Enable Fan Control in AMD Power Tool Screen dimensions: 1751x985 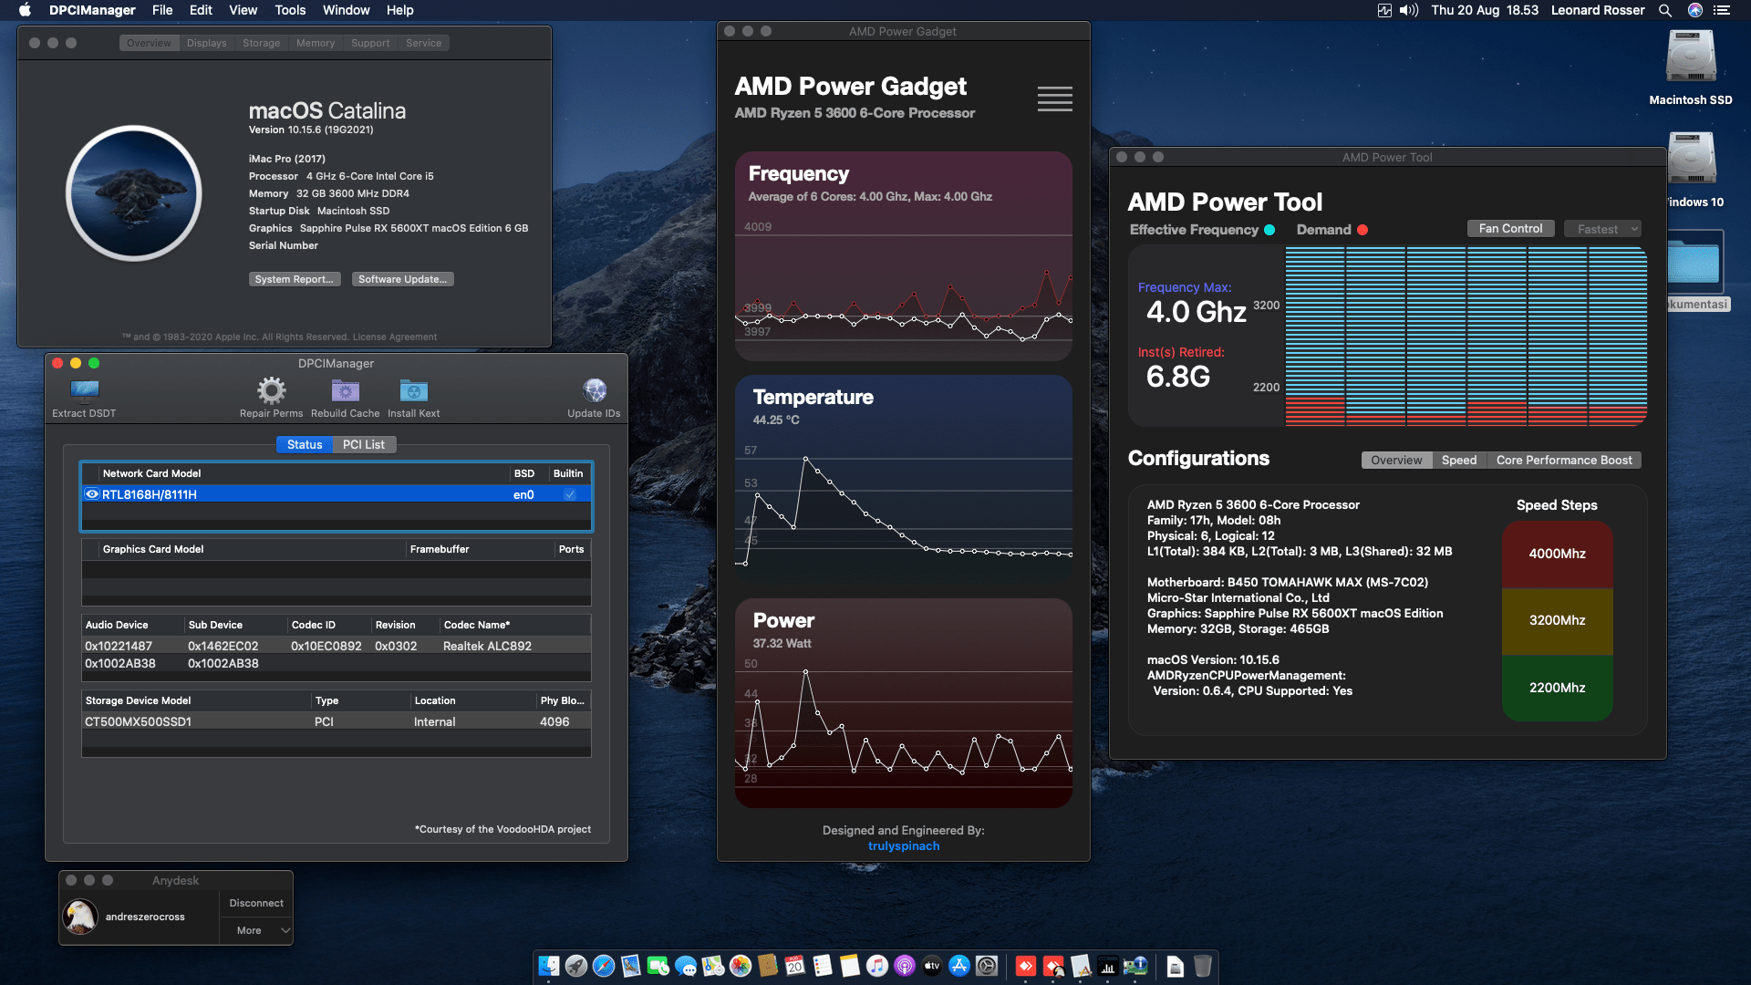pyautogui.click(x=1510, y=228)
